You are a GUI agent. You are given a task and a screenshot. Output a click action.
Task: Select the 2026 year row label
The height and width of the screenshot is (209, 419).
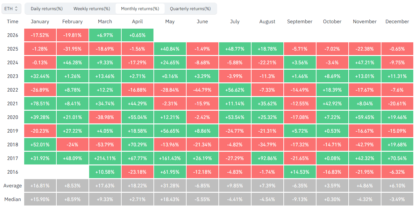click(x=13, y=35)
